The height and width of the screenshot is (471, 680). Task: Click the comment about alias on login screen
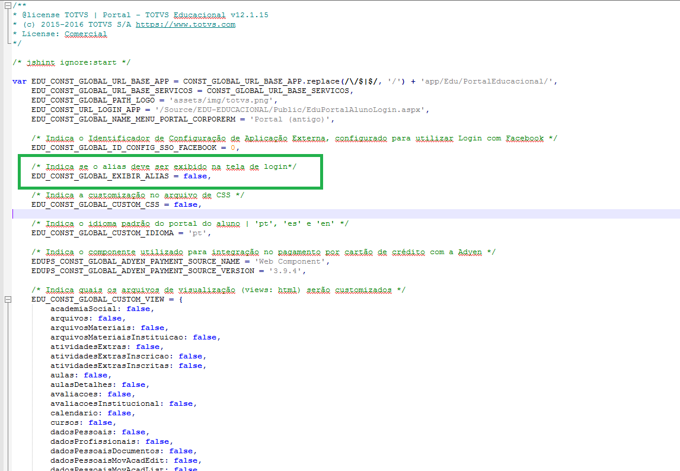pyautogui.click(x=164, y=167)
